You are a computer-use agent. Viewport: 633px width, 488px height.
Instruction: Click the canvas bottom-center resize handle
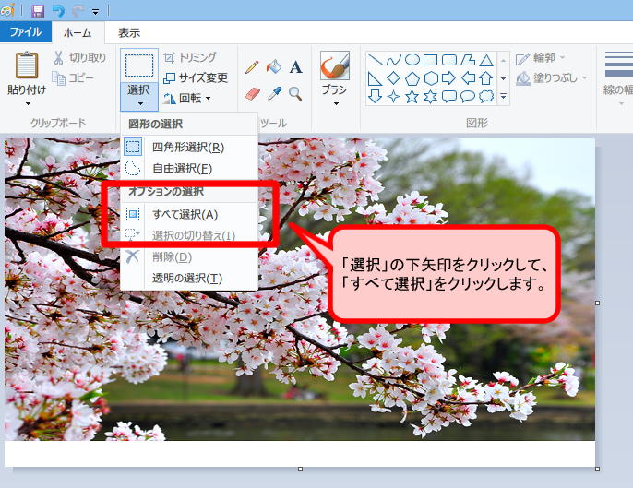tap(301, 469)
